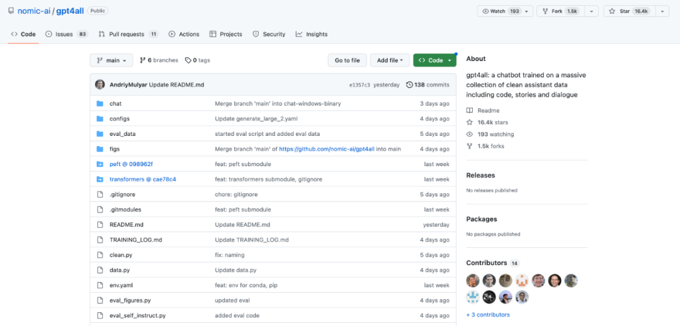
Task: Click the eval_self_instruct.py file icon
Action: click(x=100, y=315)
